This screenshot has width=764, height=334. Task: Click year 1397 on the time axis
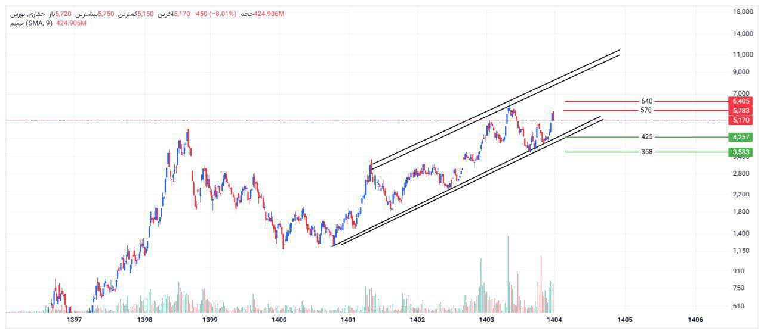74,320
